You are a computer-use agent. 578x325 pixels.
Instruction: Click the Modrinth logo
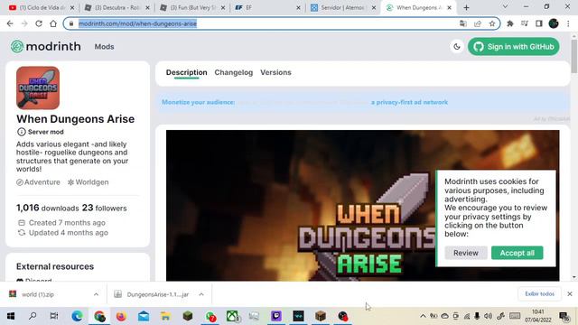(x=45, y=46)
